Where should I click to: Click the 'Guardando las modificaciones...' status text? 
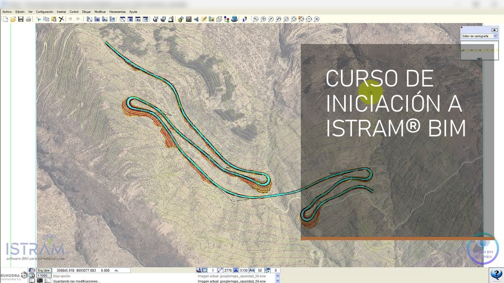coord(76,281)
